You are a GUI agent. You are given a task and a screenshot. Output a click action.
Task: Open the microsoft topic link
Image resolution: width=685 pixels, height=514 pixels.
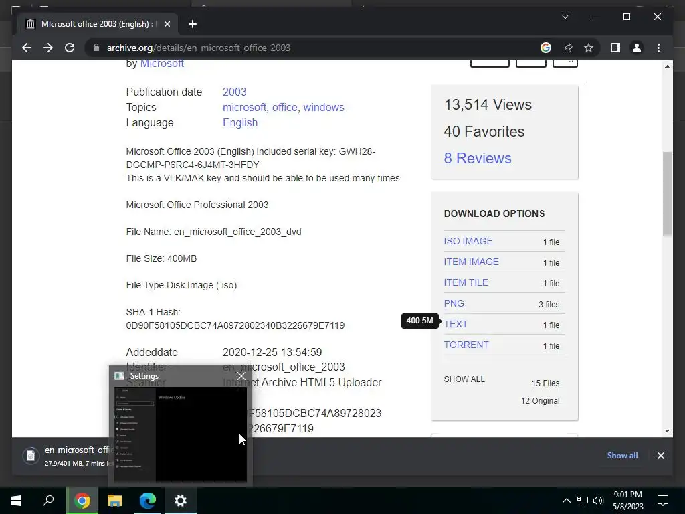click(245, 107)
